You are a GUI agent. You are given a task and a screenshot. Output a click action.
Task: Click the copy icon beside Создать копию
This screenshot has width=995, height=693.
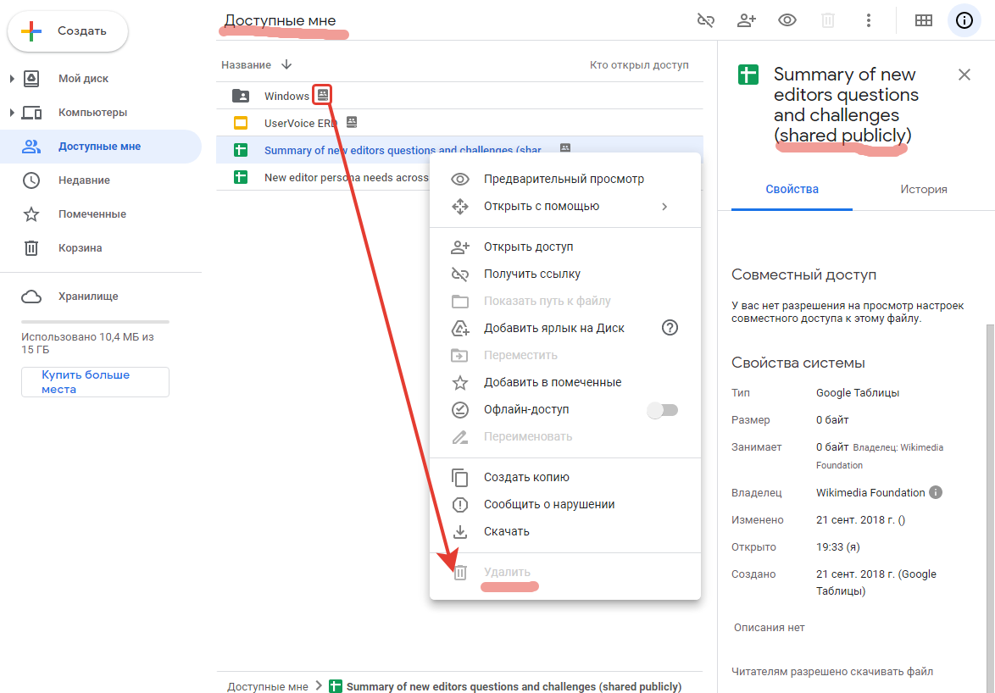tap(460, 478)
